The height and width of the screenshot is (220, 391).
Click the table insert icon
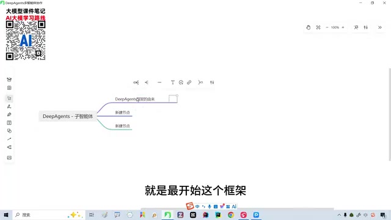tap(9, 123)
